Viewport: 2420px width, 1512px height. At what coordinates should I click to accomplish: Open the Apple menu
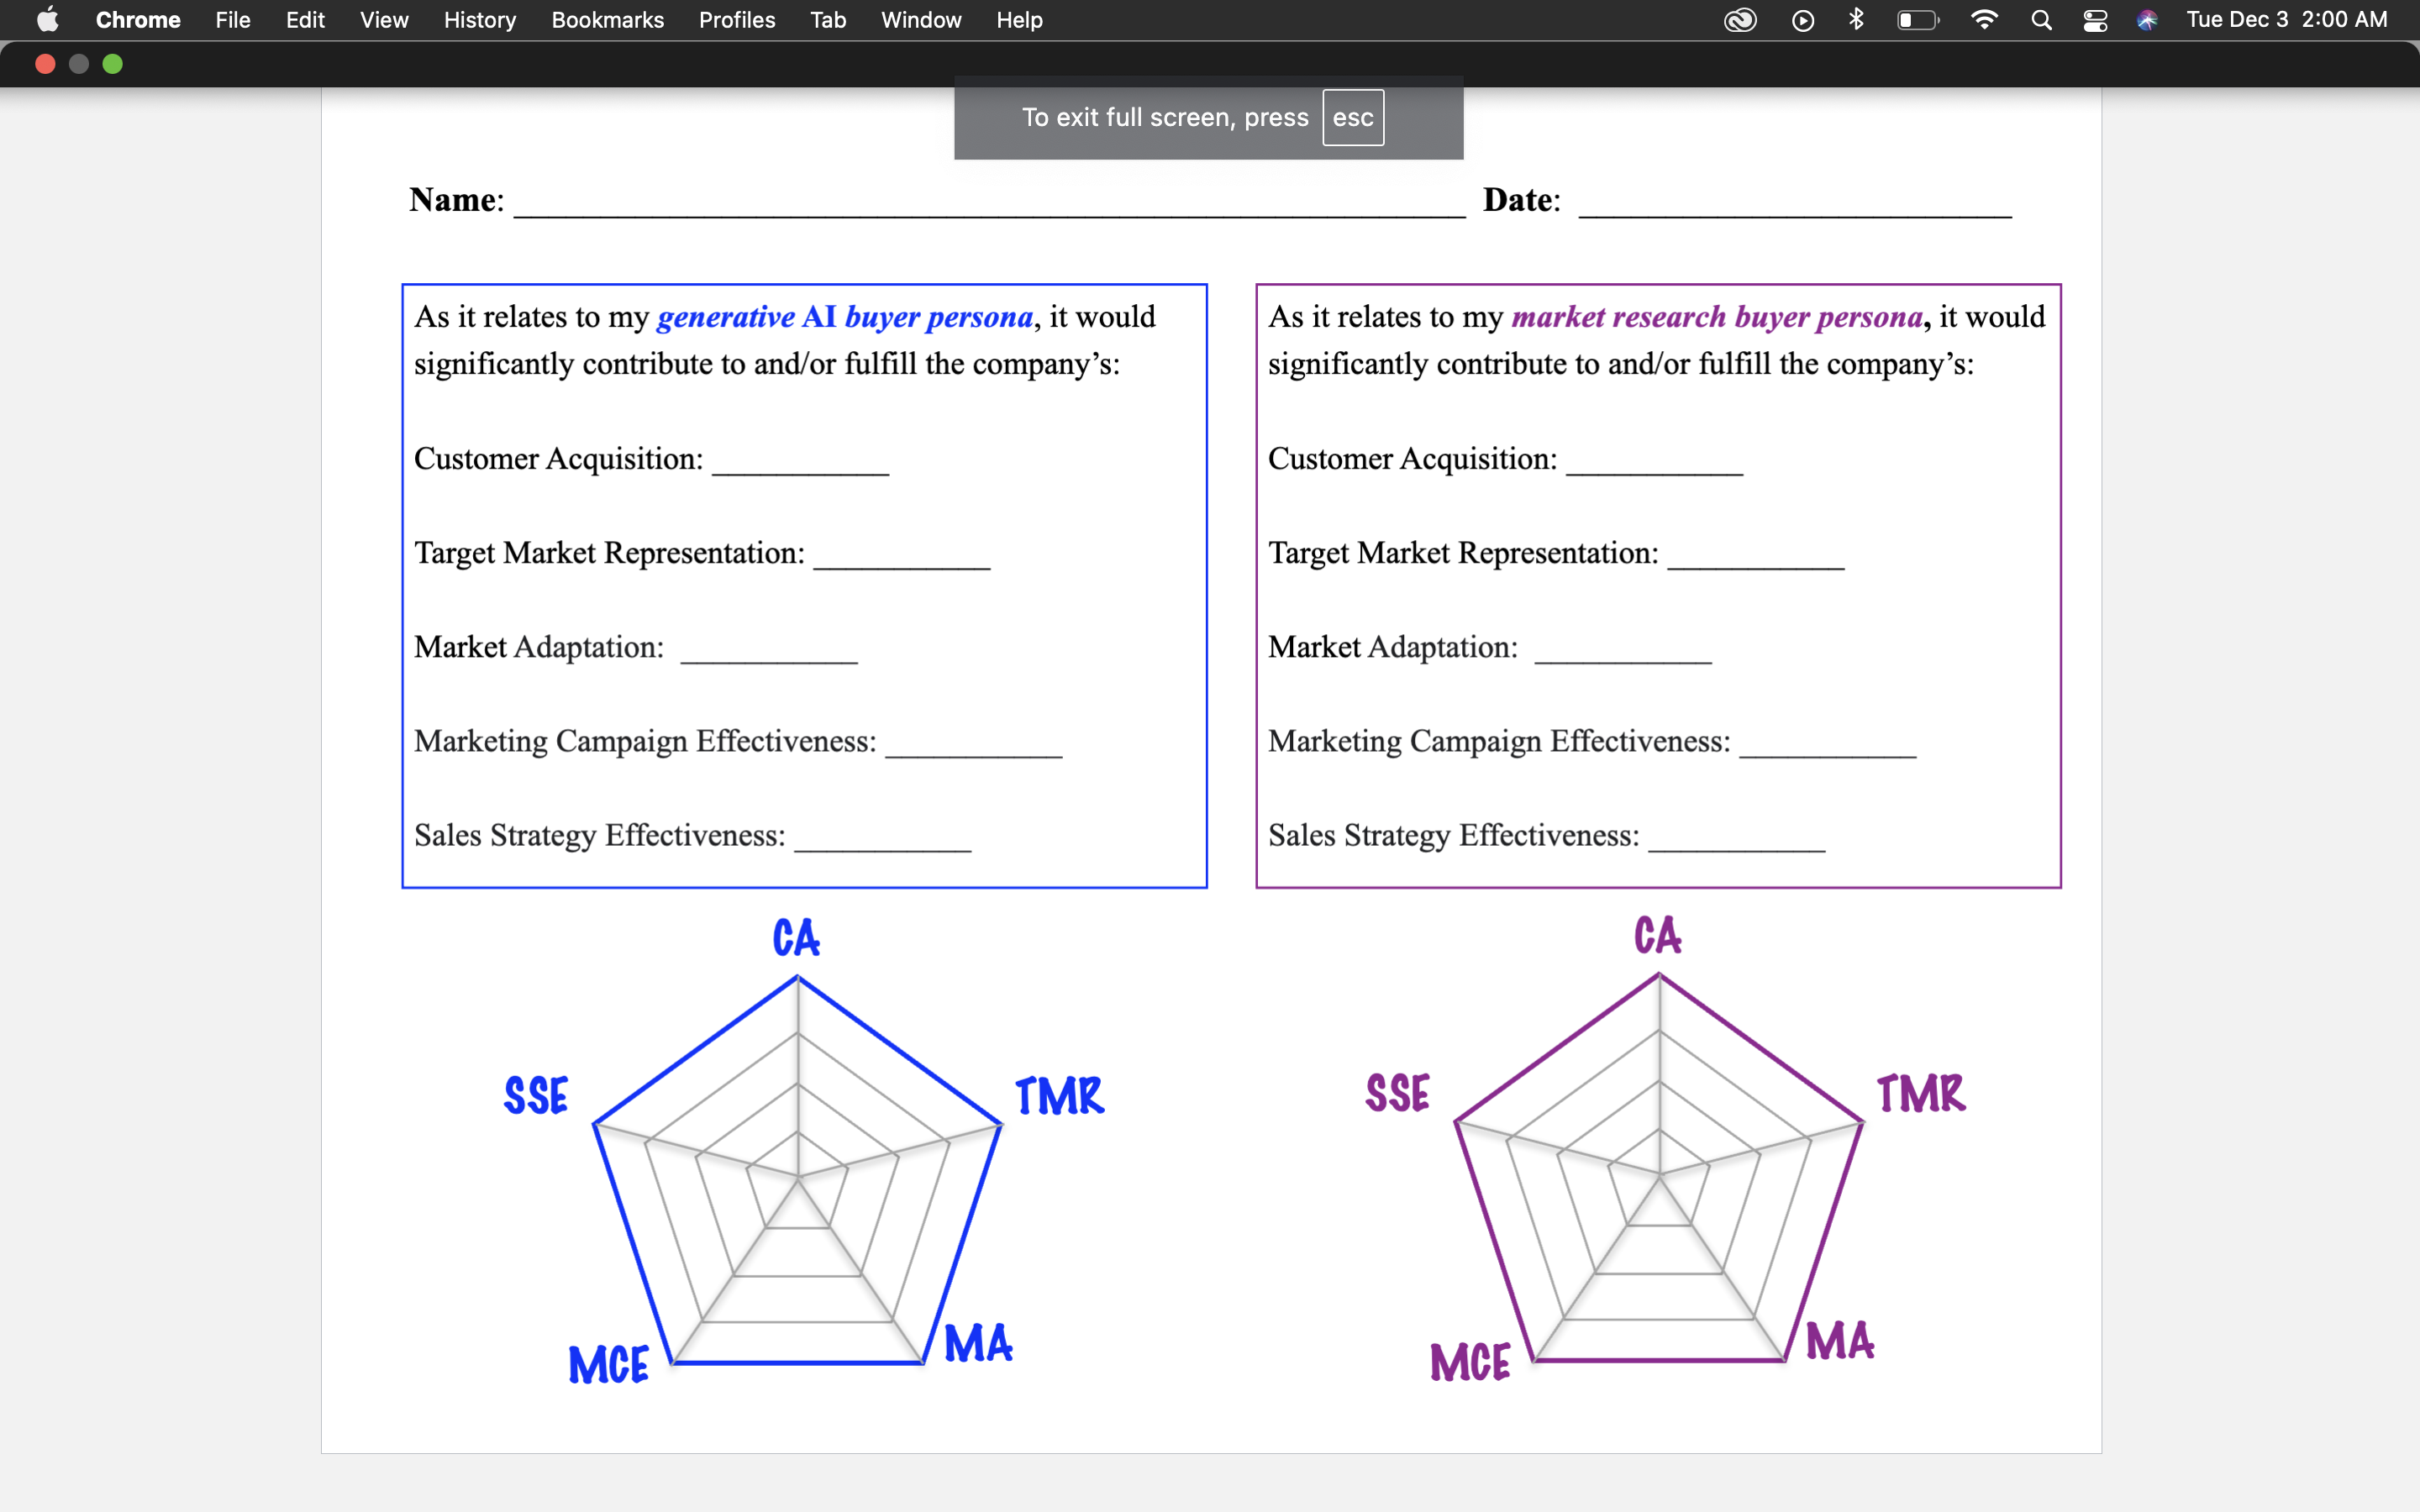pos(47,20)
